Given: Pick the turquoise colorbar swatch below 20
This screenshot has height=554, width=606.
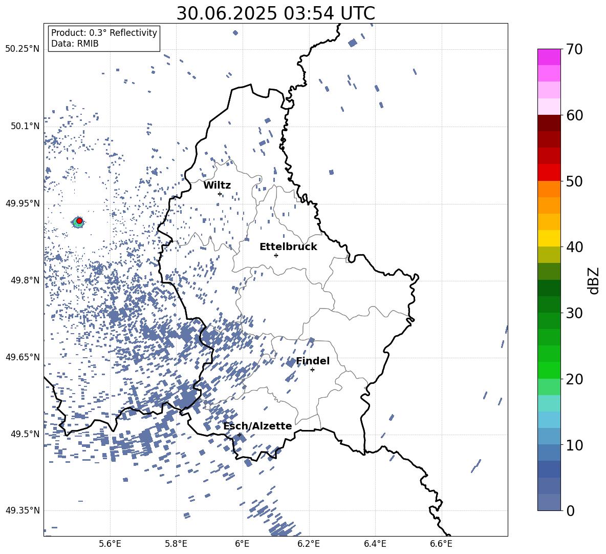Looking at the screenshot, I should [549, 403].
